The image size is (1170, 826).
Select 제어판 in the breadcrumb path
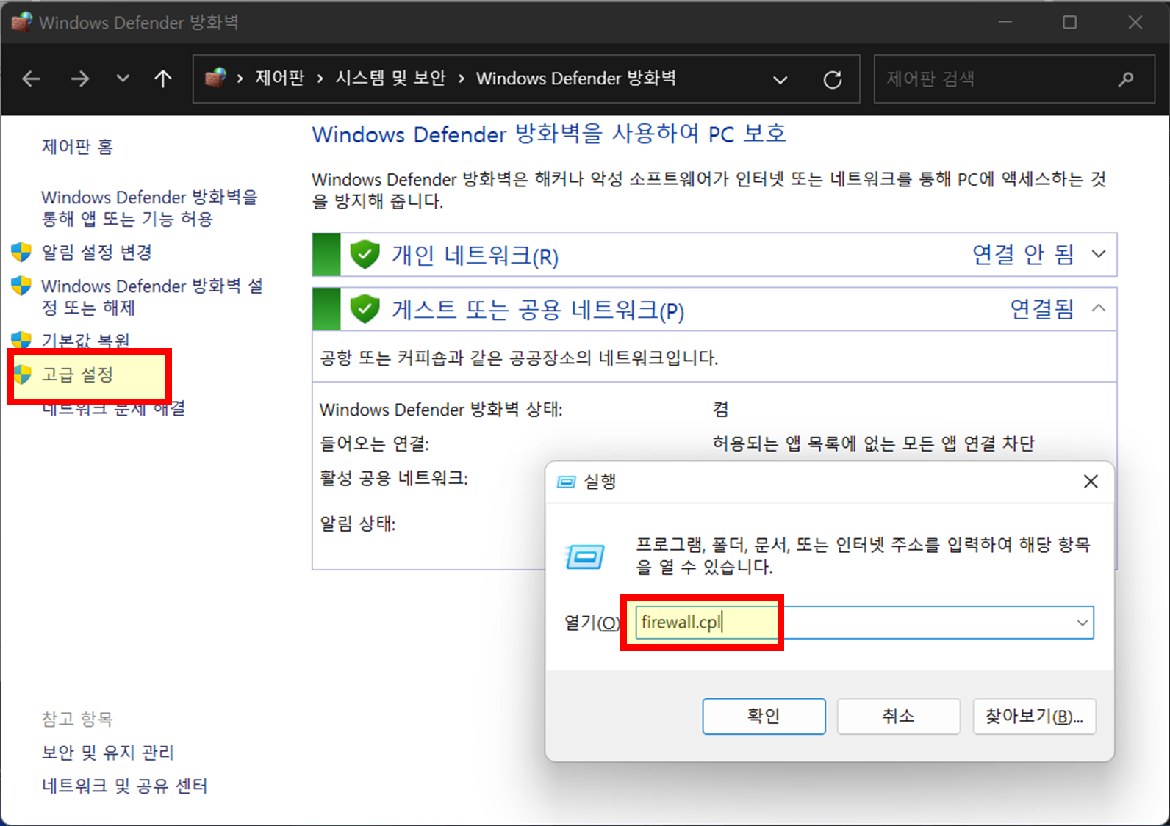tap(279, 78)
